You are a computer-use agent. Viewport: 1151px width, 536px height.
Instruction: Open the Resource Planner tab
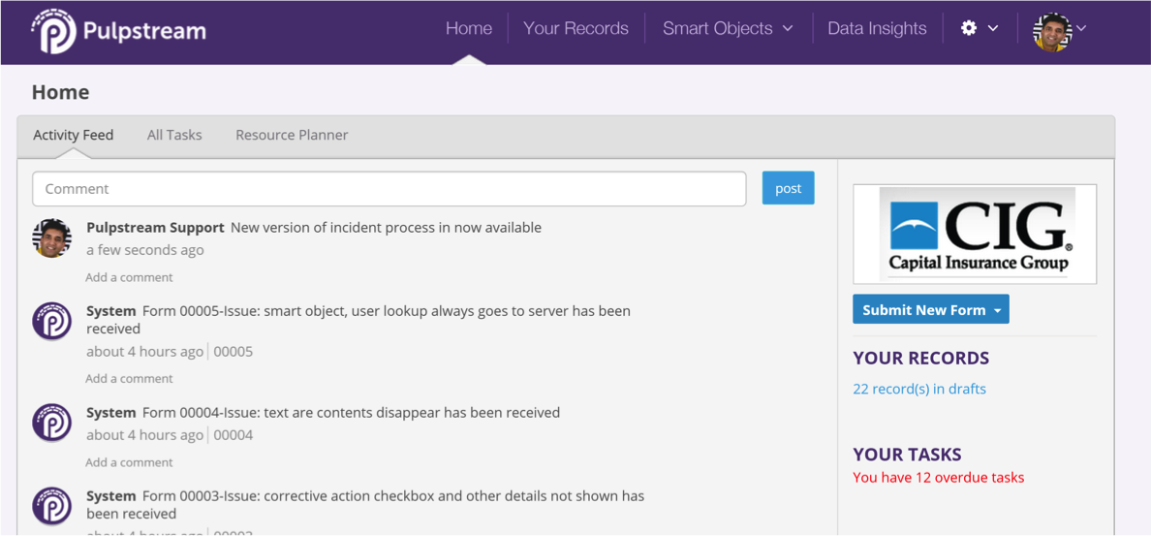click(x=292, y=135)
